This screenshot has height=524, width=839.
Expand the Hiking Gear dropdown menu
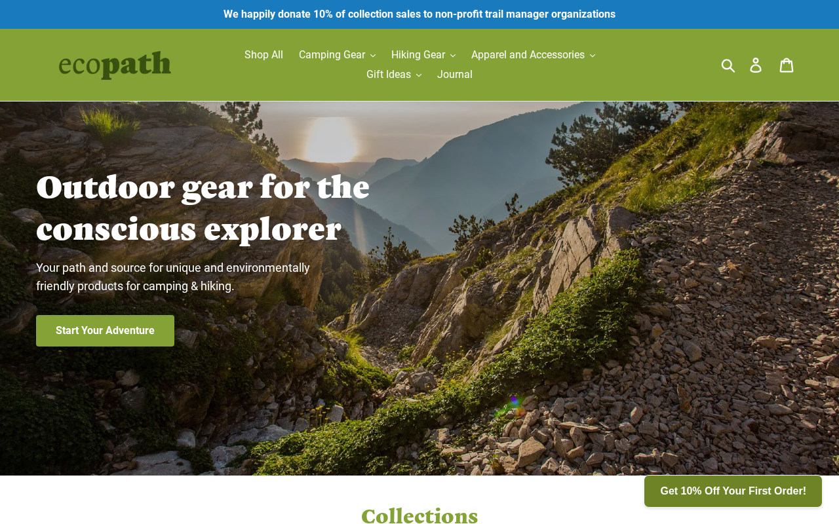point(423,55)
